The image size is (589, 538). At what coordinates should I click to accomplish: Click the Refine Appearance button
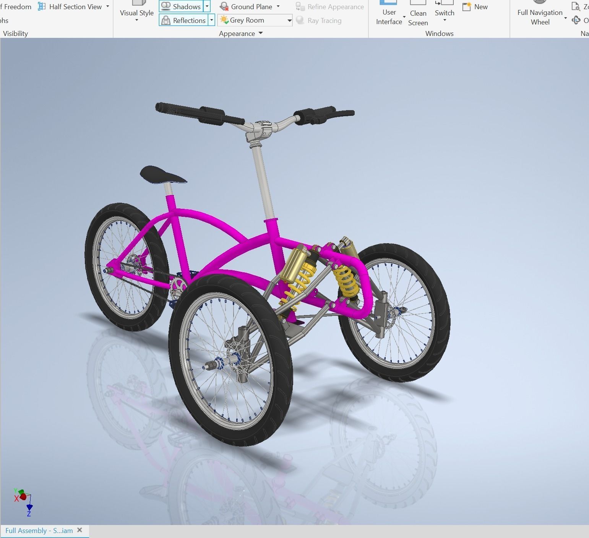pos(329,7)
